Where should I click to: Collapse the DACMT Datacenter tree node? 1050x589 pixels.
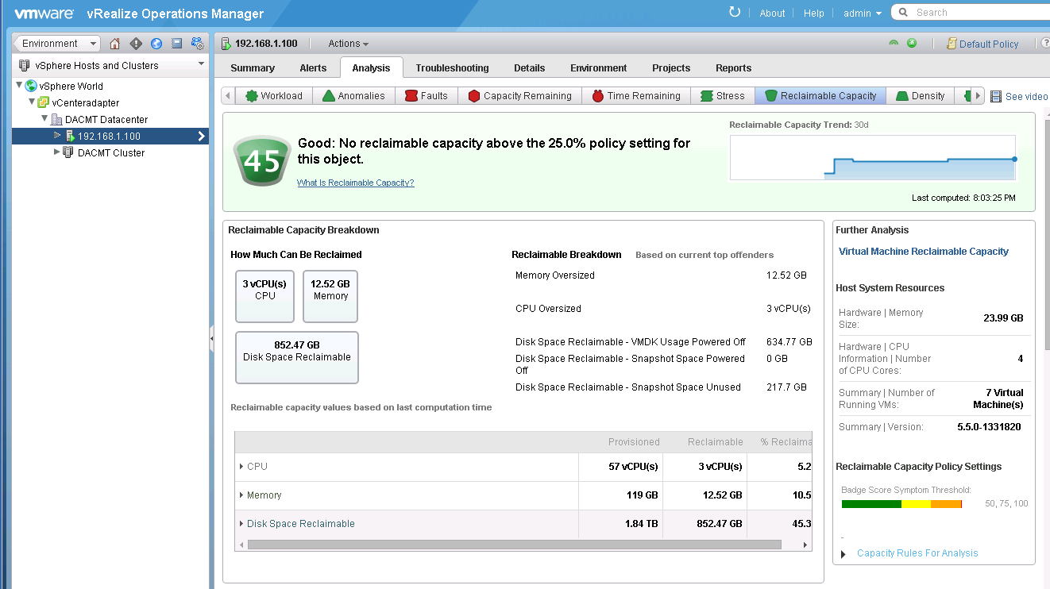[44, 118]
